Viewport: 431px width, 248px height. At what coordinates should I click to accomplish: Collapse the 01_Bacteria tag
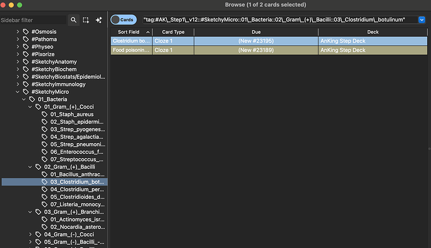click(x=24, y=99)
